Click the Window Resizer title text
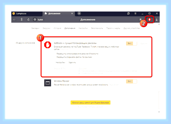This screenshot has height=124, width=171. point(62,81)
